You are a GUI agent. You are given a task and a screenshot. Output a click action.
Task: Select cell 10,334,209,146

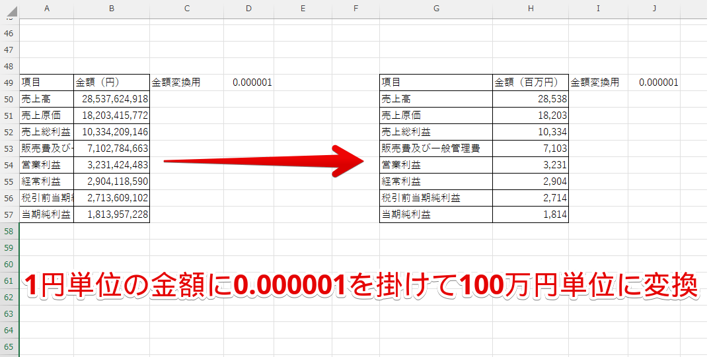[112, 132]
